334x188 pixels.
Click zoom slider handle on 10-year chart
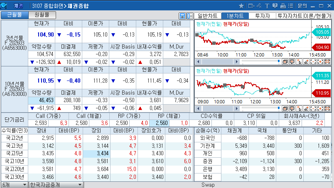coord(279,108)
